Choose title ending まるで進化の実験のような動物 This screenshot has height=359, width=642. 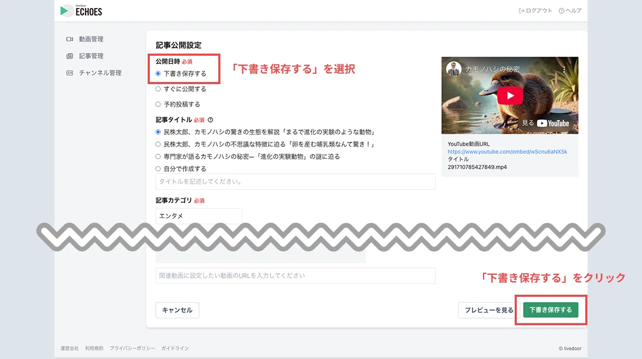[x=158, y=132]
